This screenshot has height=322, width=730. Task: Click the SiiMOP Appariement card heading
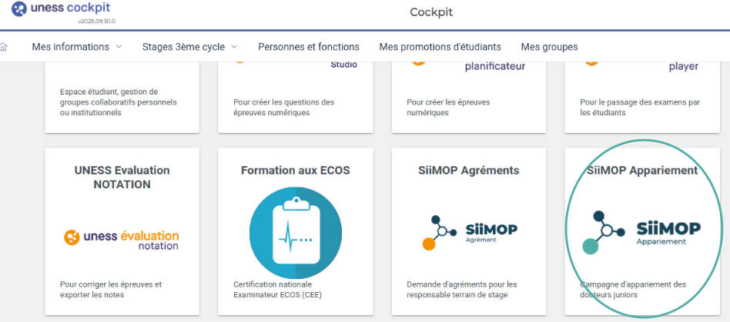(642, 171)
